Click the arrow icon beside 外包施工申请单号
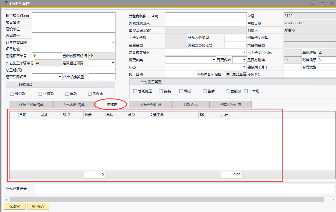 click(37, 63)
